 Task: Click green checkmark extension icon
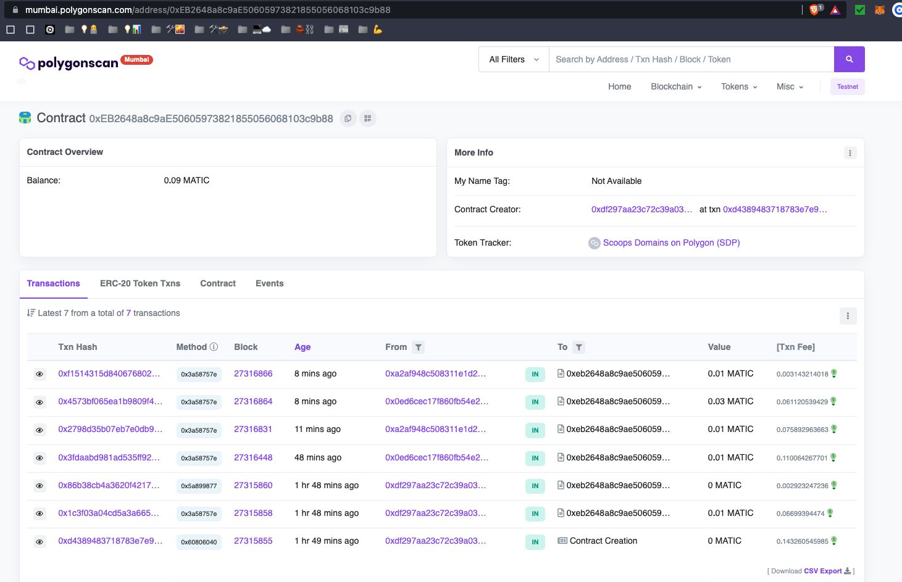point(860,10)
